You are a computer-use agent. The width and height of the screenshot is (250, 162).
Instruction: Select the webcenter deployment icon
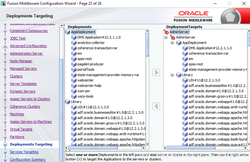coord(74,80)
